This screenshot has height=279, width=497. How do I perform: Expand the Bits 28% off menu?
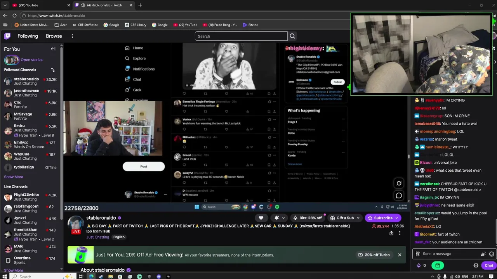[x=308, y=218]
